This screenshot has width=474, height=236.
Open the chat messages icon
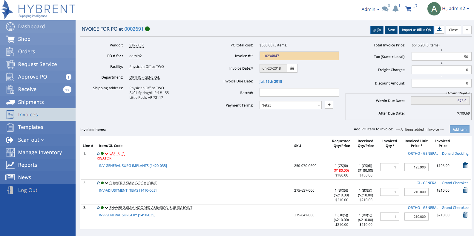[385, 9]
